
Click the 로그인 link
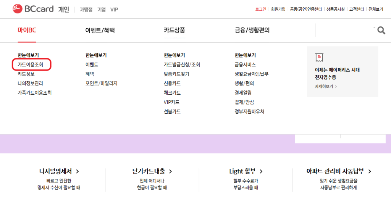click(x=260, y=9)
